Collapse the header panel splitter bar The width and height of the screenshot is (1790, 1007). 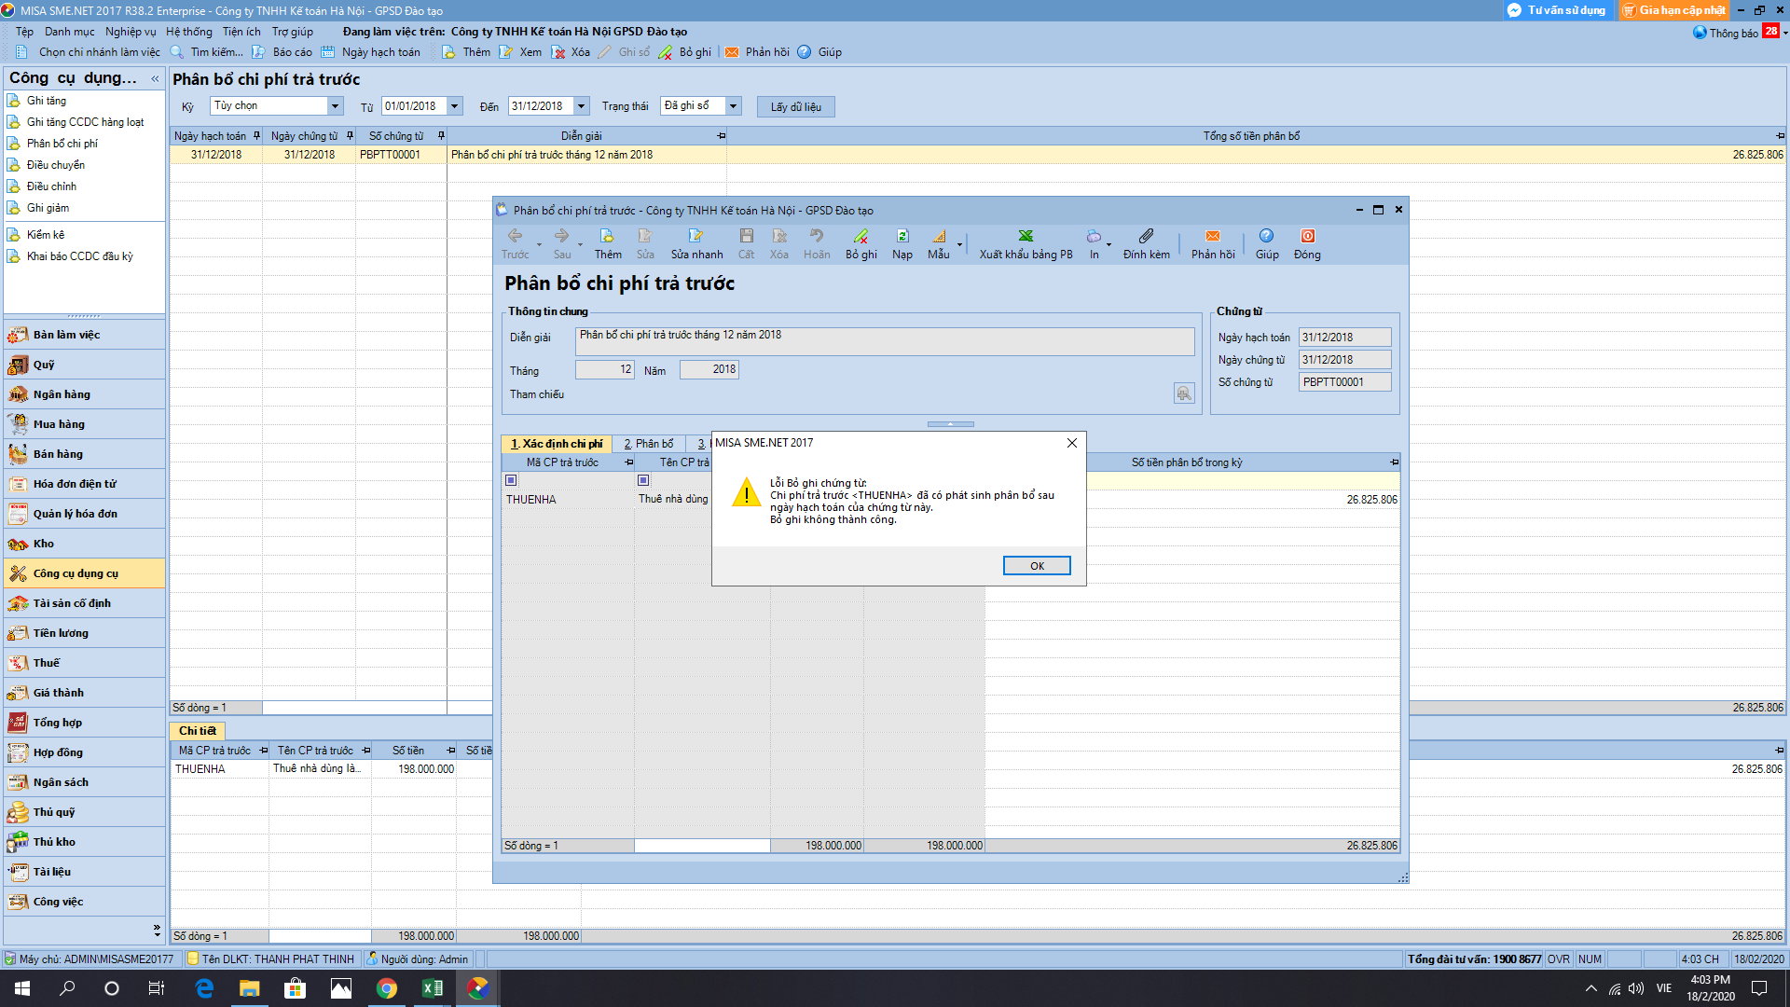[x=950, y=424]
